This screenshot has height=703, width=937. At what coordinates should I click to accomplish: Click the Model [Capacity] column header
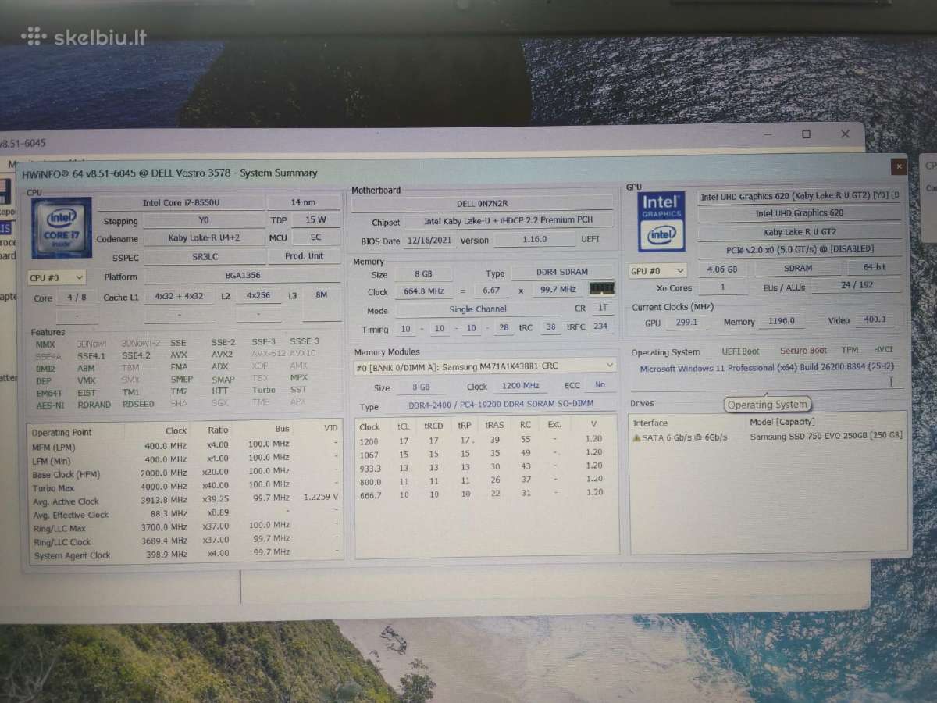coord(782,423)
